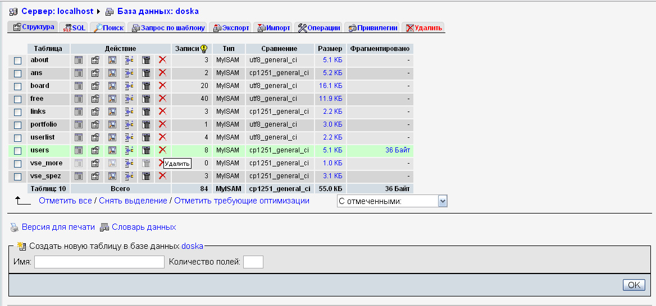Image resolution: width=656 pixels, height=306 pixels.
Task: Click insert icon in portfolio row
Action: point(129,124)
